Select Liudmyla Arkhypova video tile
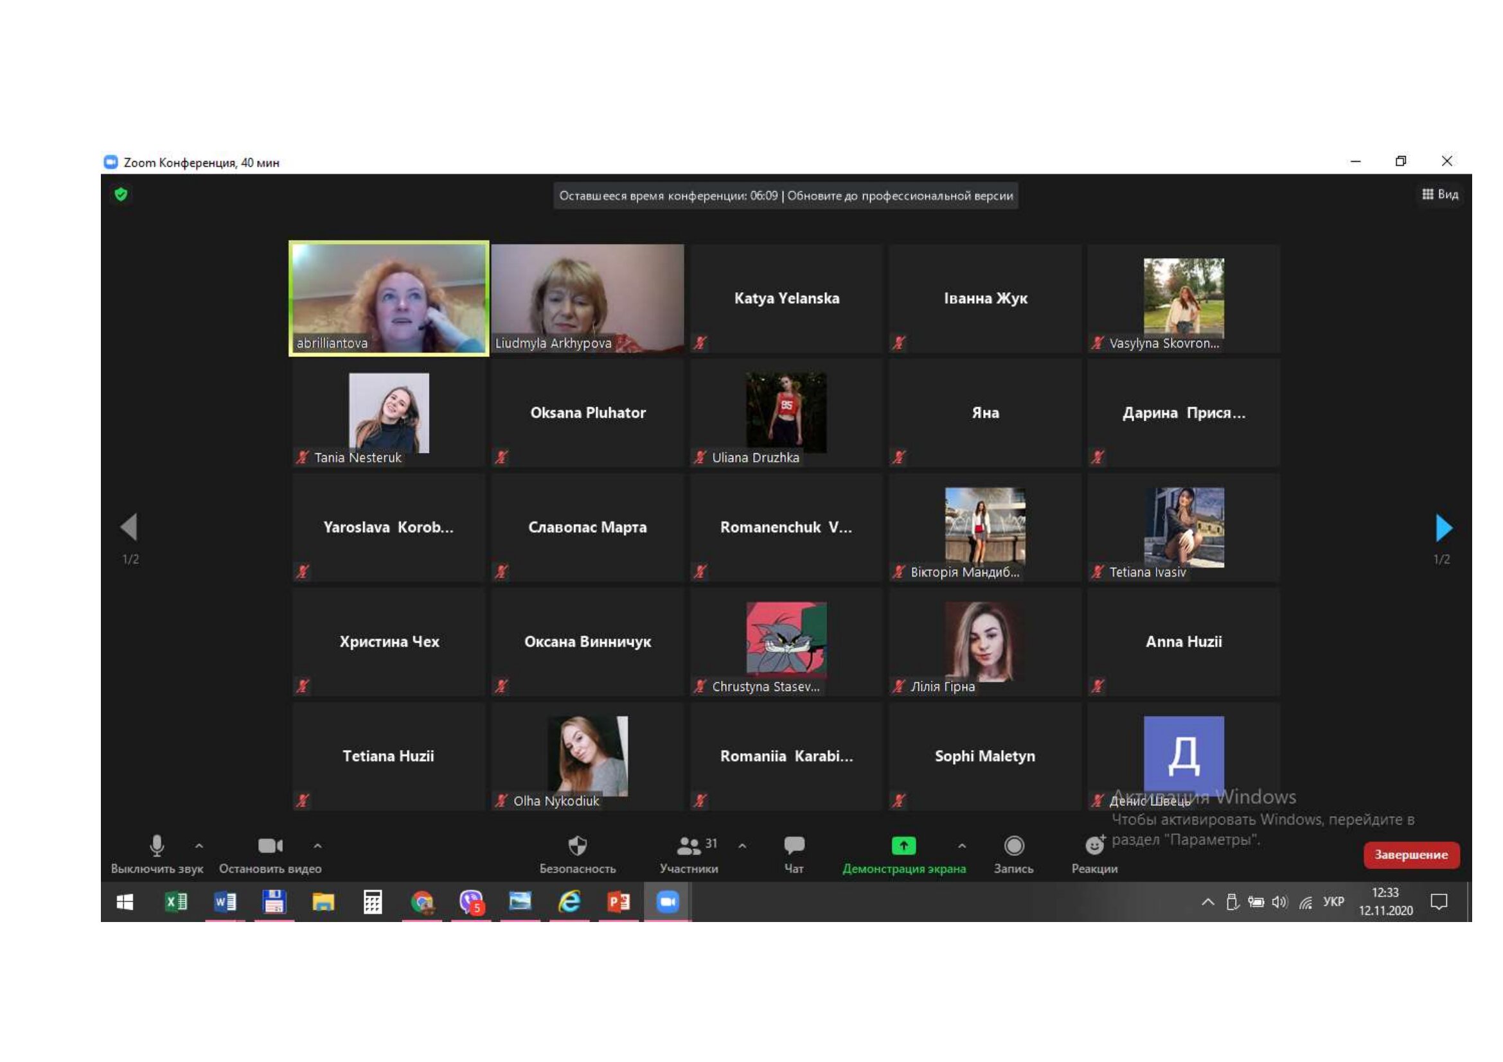This screenshot has width=1503, height=1062. [587, 299]
